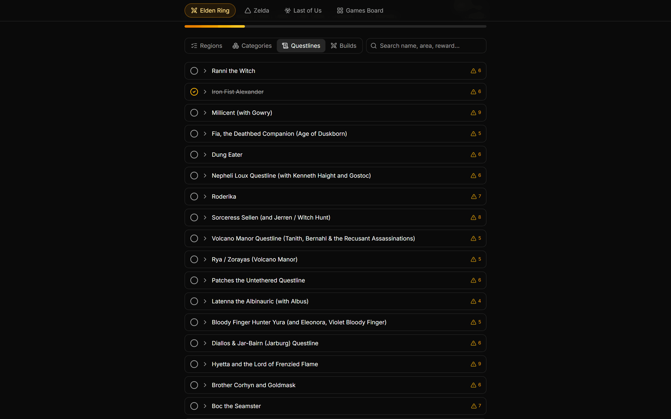Screen dimensions: 671x419
Task: Uncheck the Iron Fist Alexander questline
Action: click(194, 92)
